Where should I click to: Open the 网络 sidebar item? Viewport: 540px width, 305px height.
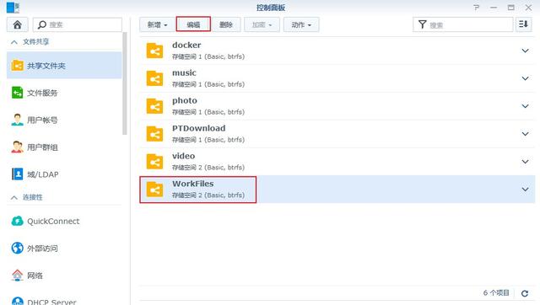pos(64,276)
